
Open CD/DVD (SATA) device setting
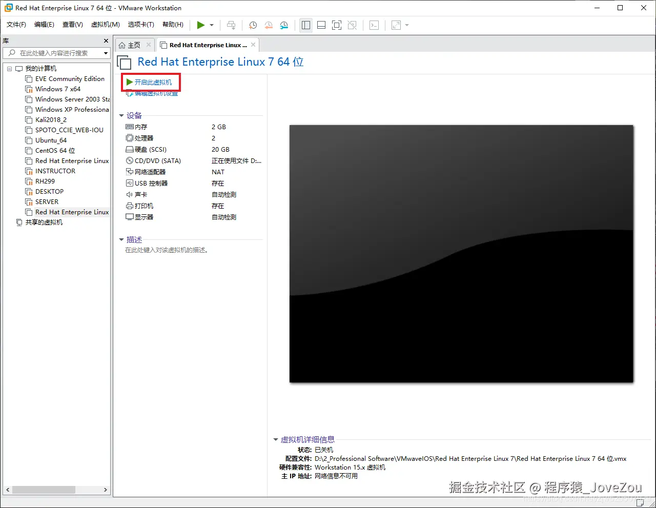[158, 160]
